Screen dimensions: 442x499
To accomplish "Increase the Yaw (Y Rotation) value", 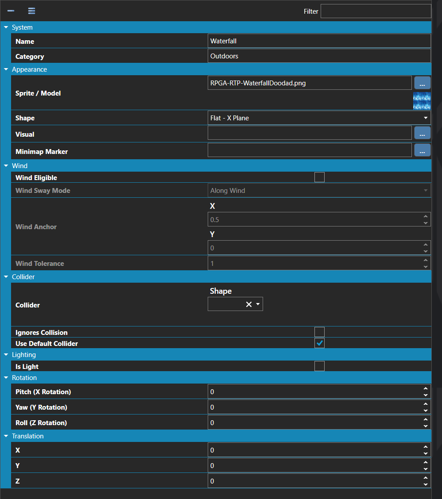I will click(x=426, y=404).
